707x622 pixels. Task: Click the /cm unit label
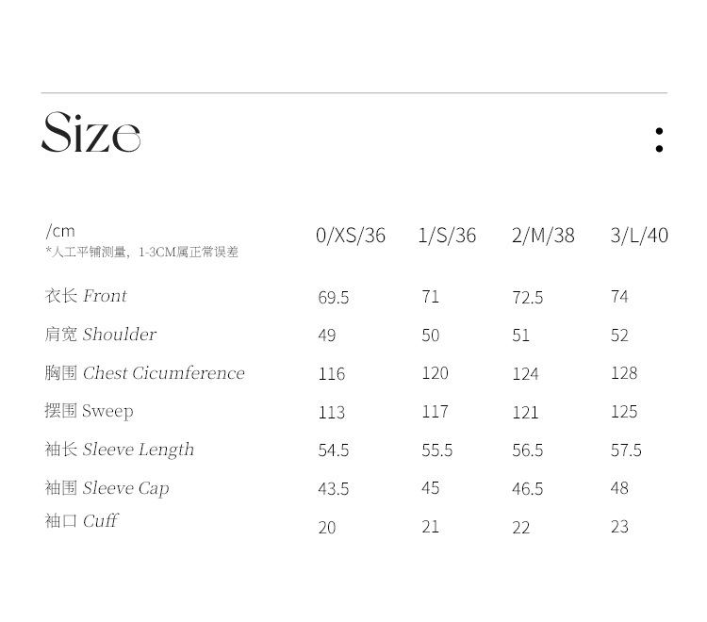click(x=60, y=231)
